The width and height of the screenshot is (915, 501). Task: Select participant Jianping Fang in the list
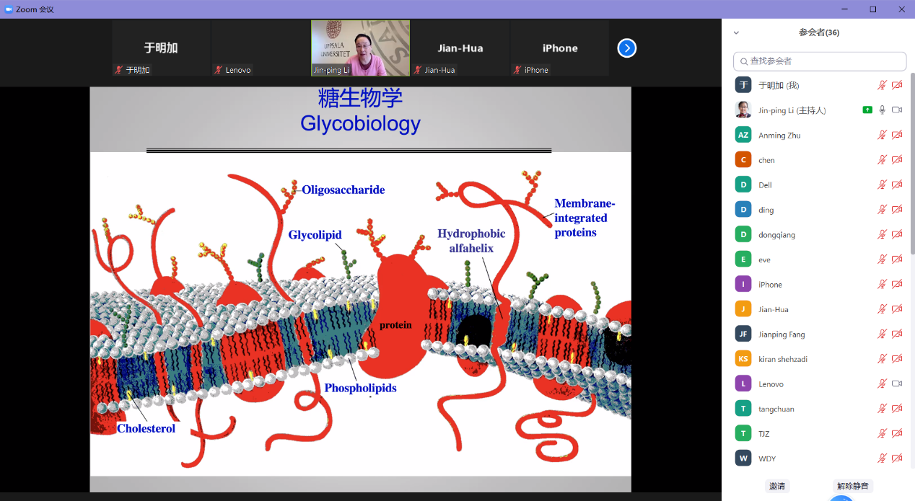point(782,334)
